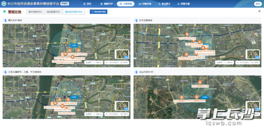Open the 首页 home navigation item
Screen dimensions: 264x129
pyautogui.click(x=89, y=4)
